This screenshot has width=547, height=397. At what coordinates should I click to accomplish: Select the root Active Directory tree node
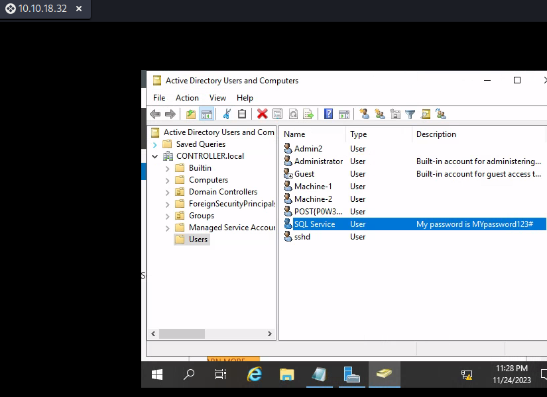coord(219,132)
